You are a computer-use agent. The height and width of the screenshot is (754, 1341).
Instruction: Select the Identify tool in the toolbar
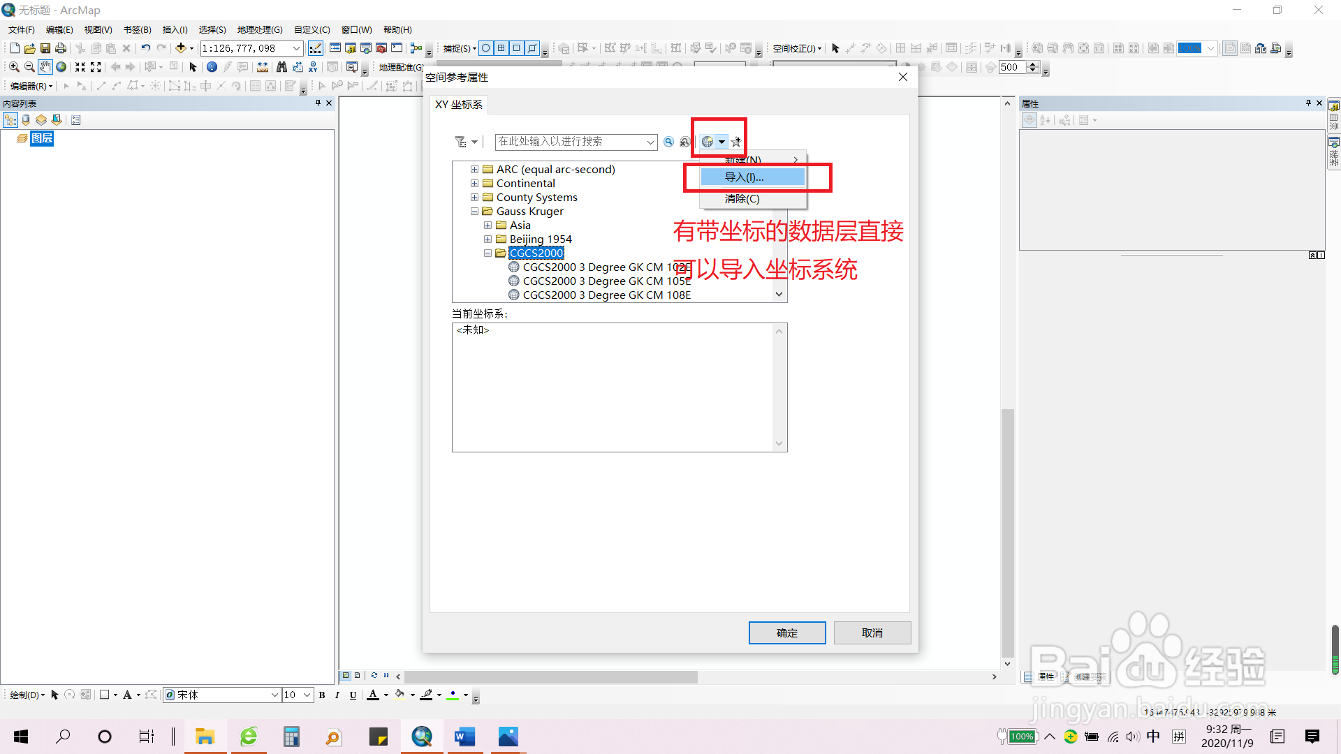coord(212,67)
